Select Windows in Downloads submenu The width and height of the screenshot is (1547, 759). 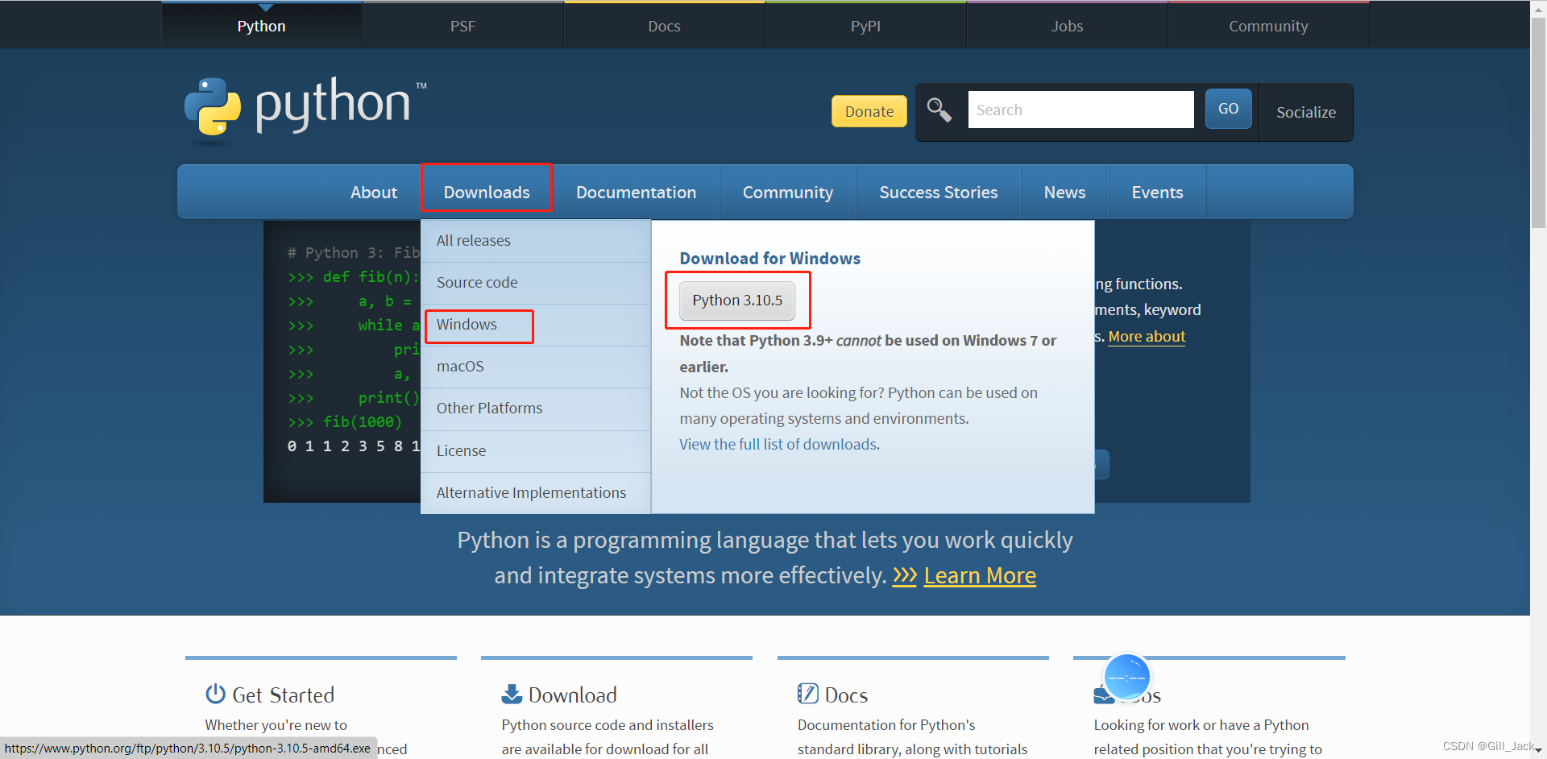535,325
